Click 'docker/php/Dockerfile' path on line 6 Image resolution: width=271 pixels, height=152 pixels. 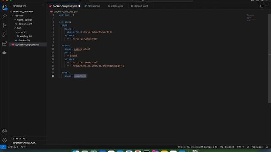[x=98, y=32]
